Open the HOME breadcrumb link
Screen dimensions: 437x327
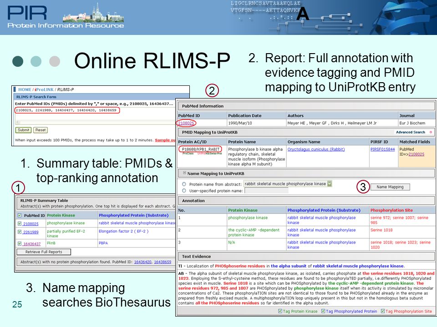pyautogui.click(x=25, y=89)
